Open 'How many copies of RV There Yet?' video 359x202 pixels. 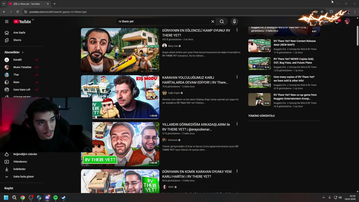click(x=294, y=79)
